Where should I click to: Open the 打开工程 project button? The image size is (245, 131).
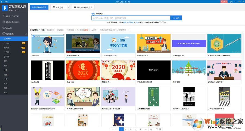click(x=58, y=7)
